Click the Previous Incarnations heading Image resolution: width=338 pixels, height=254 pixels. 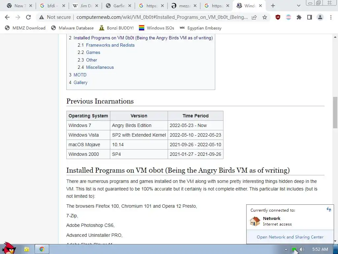click(100, 101)
